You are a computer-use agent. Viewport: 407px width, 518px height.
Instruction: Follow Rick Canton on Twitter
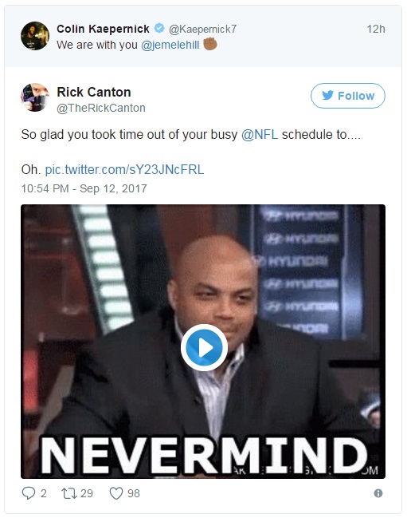(x=348, y=96)
